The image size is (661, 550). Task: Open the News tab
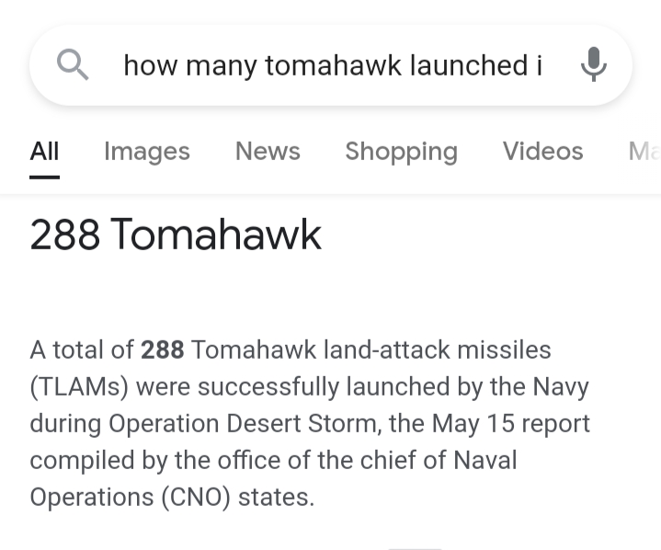click(x=268, y=151)
